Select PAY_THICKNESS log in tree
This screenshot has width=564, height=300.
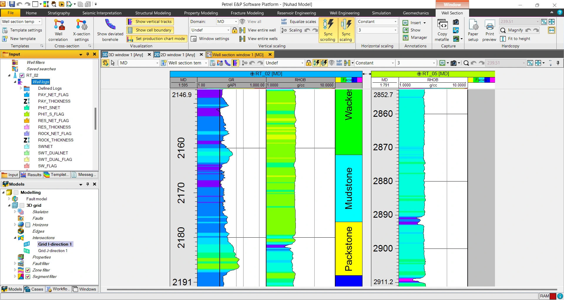tap(54, 101)
